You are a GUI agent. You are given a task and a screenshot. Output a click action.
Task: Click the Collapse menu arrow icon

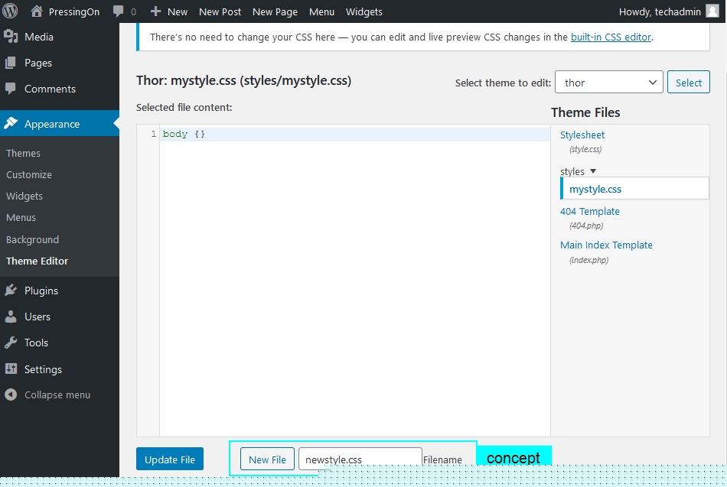point(11,394)
